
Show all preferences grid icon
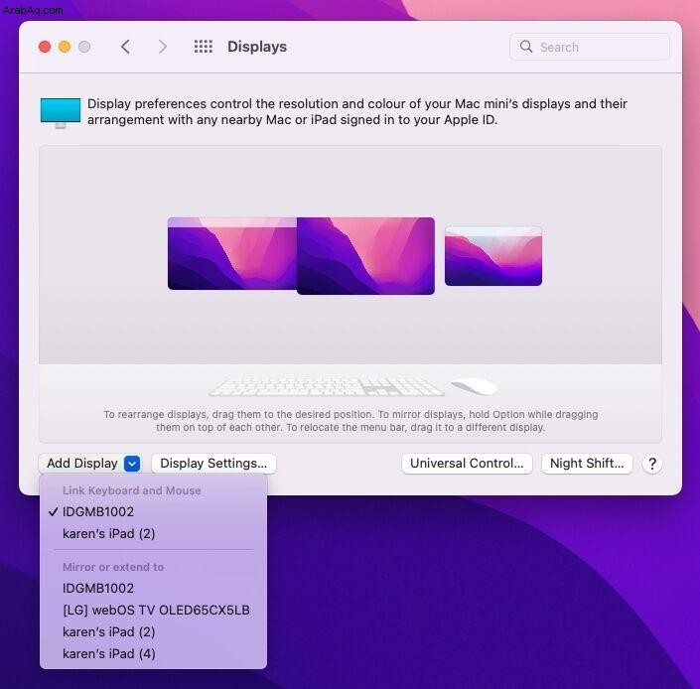[x=204, y=47]
